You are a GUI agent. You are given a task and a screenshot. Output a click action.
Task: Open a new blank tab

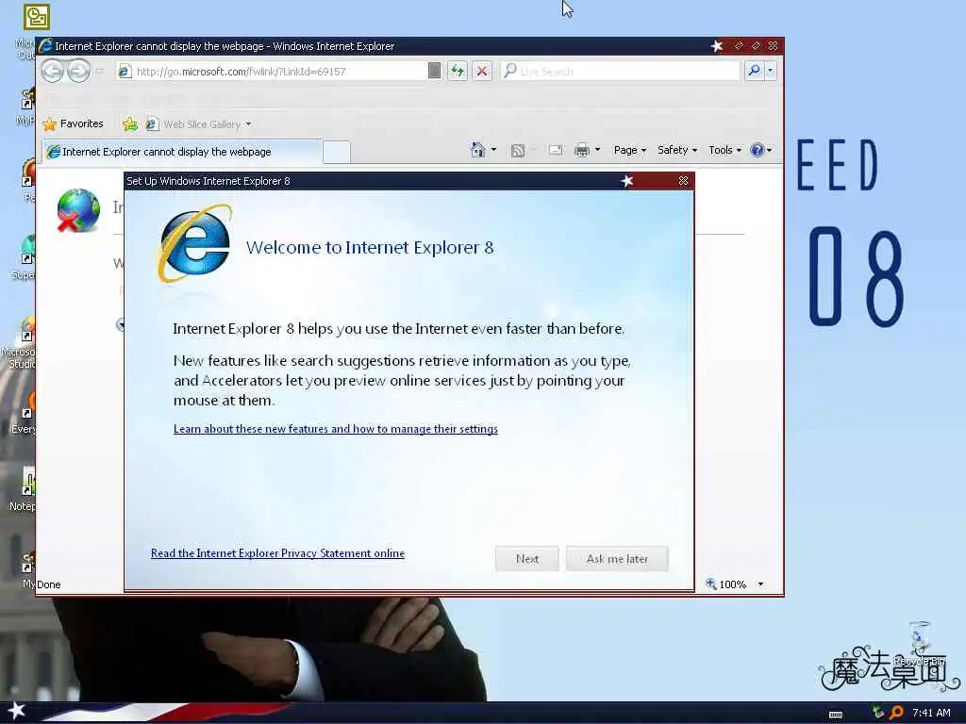coord(337,152)
